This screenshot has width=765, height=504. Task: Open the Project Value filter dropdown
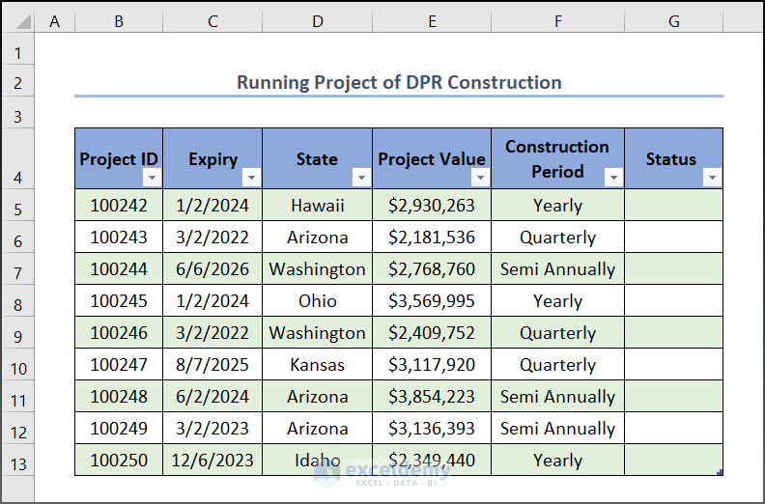tap(480, 178)
